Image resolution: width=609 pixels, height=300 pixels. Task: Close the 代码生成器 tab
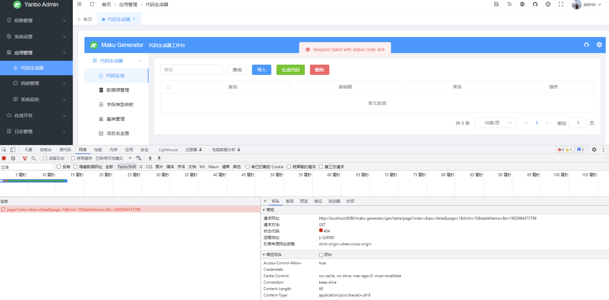click(x=134, y=19)
